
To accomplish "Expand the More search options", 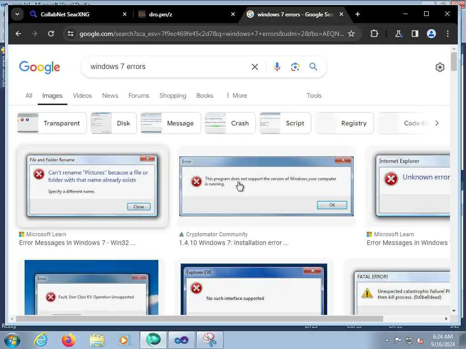I will (x=237, y=95).
